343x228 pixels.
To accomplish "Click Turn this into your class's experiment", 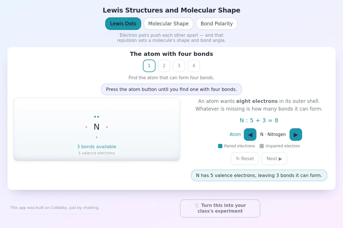I will 220,208.
